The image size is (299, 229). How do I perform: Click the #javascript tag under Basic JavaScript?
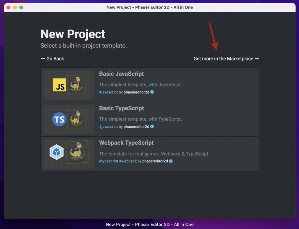(x=109, y=92)
